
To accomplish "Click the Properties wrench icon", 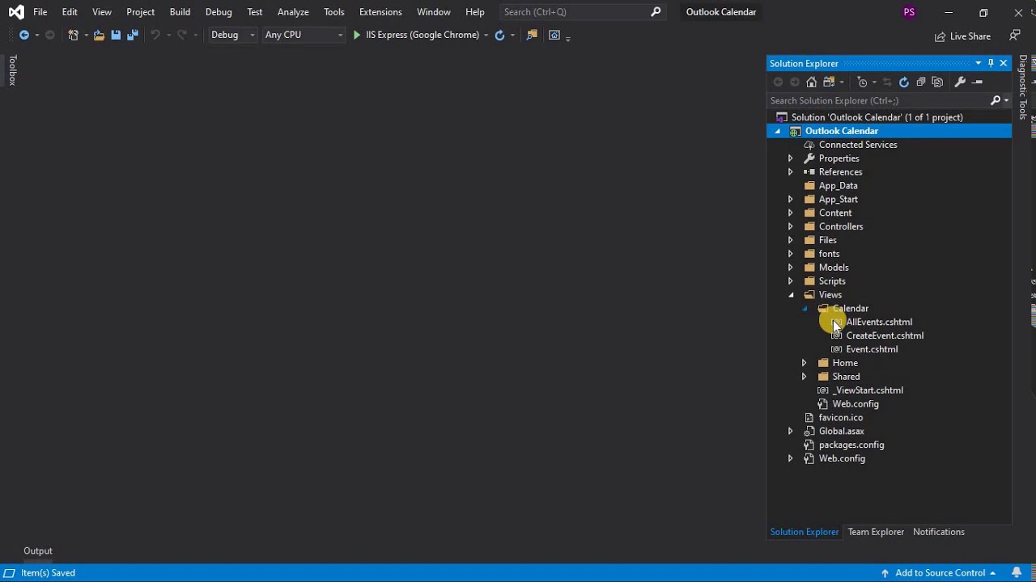I will point(960,82).
